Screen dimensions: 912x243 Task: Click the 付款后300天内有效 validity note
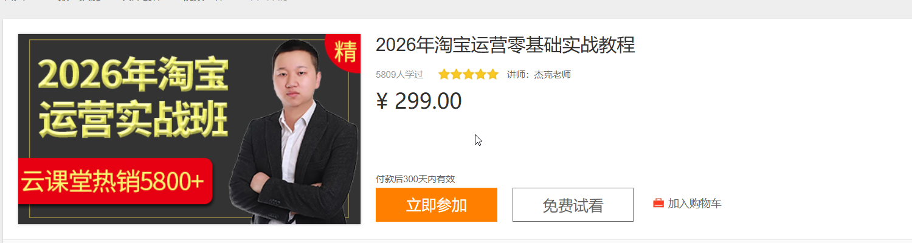(415, 179)
